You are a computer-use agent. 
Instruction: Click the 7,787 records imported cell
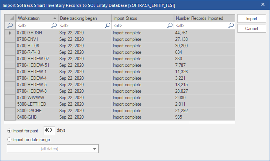click(x=204, y=65)
